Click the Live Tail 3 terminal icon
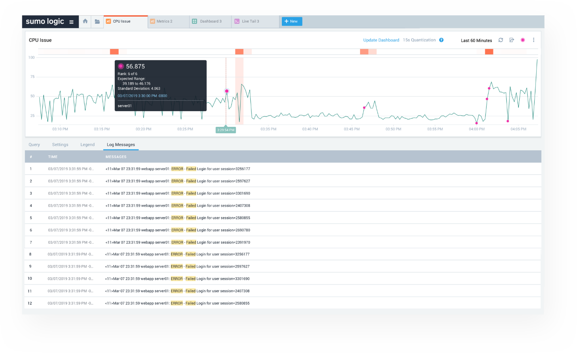Image resolution: width=577 pixels, height=353 pixels. [237, 21]
